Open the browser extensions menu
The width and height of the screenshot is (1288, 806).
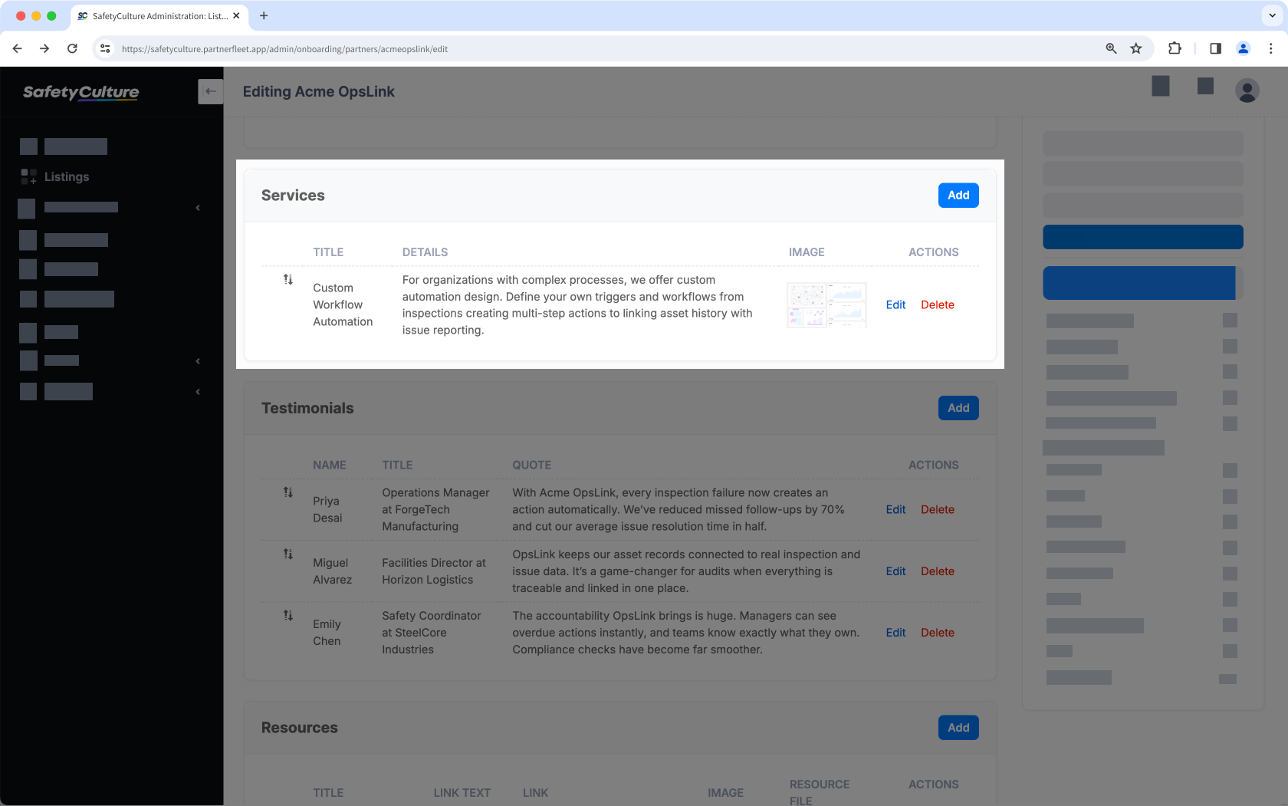1175,48
